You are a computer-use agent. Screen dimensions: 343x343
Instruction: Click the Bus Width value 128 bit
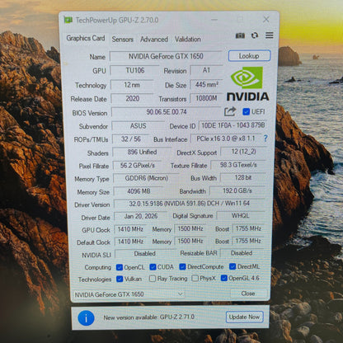[x=243, y=177]
